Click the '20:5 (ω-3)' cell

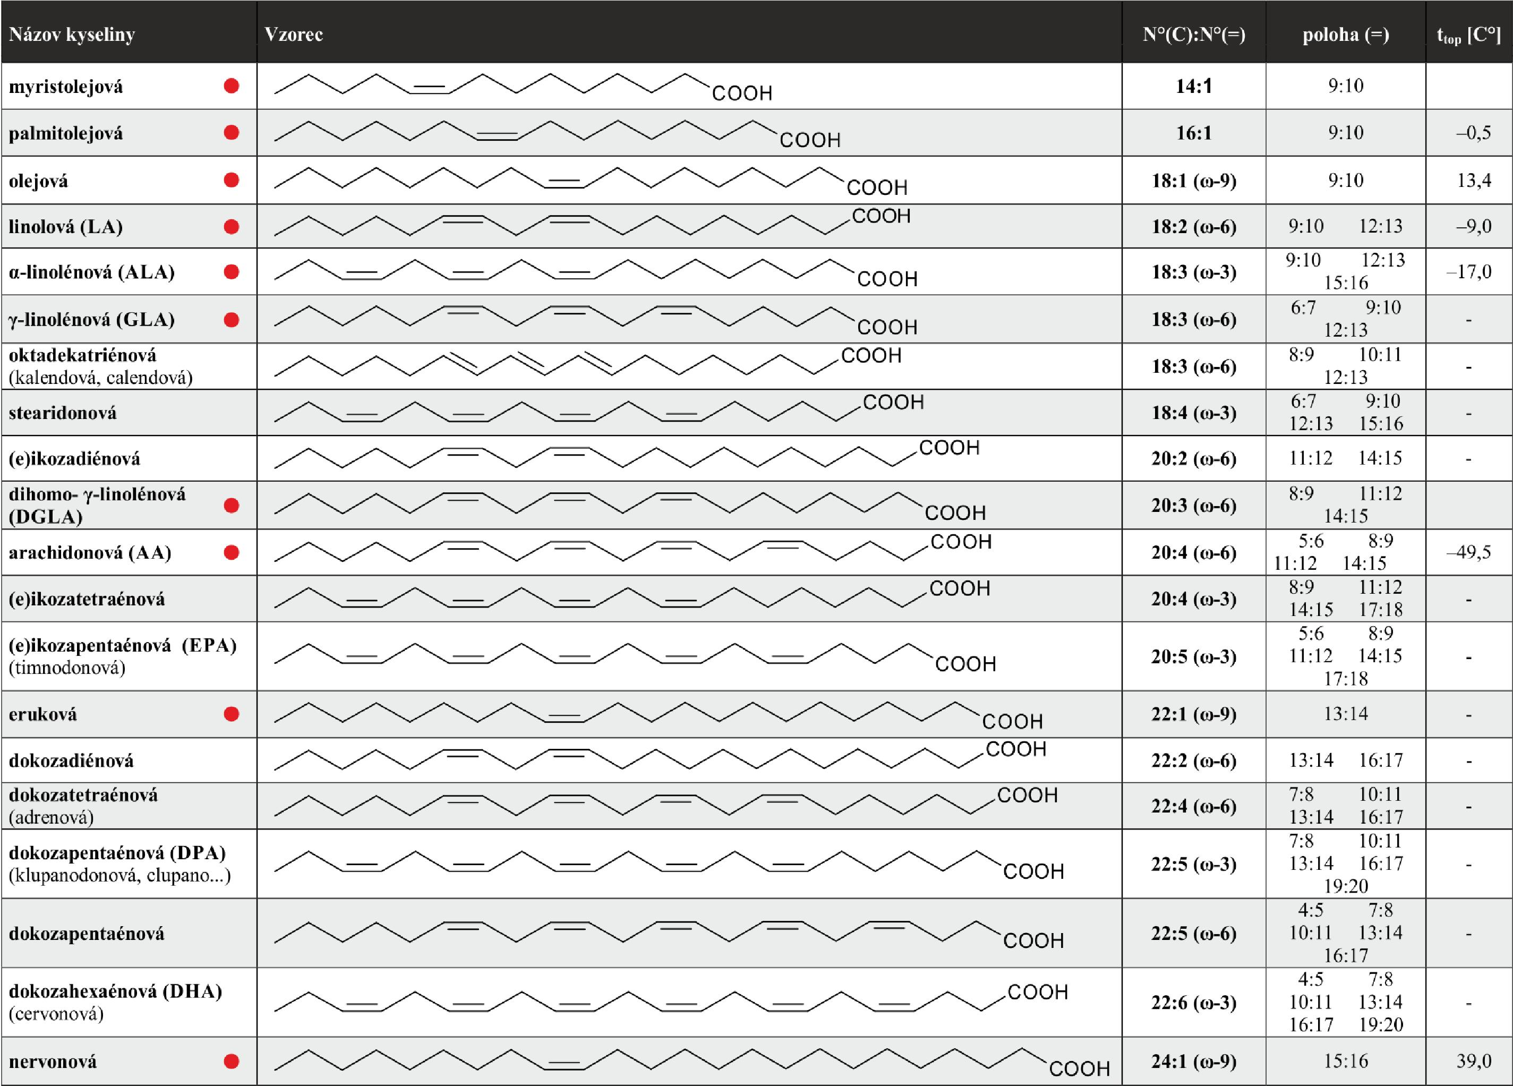1193,657
